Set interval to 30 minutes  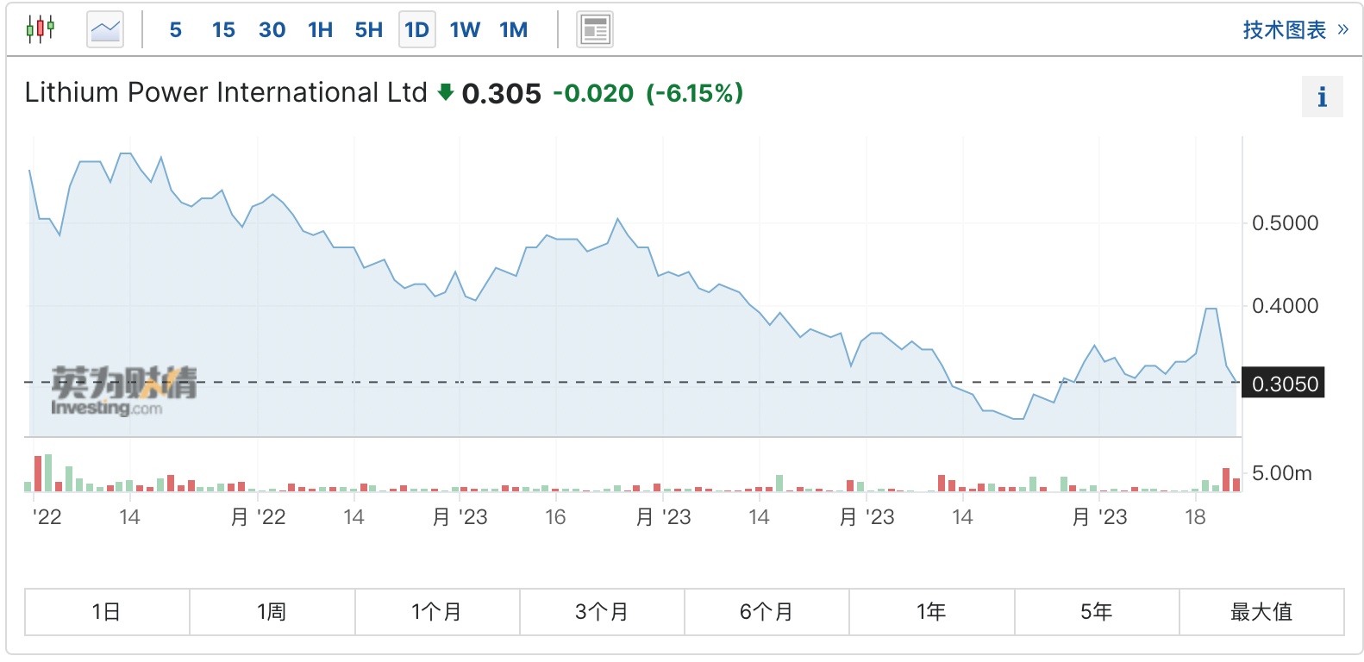(272, 30)
